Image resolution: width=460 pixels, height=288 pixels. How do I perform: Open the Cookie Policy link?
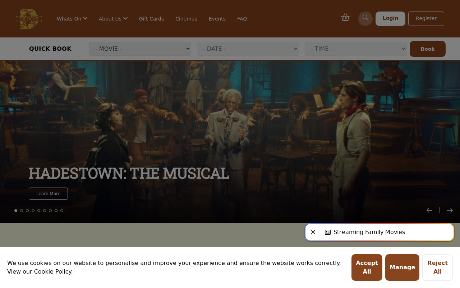(52, 272)
